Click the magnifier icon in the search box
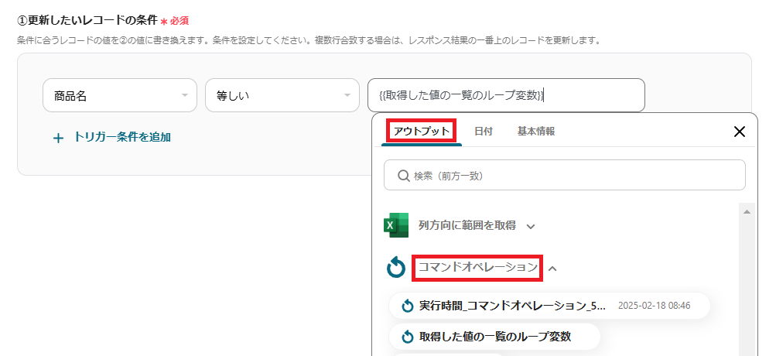 coord(403,175)
